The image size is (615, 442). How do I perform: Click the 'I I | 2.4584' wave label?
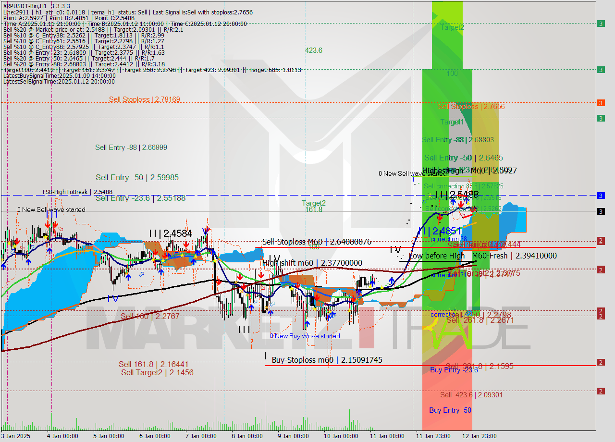[171, 233]
